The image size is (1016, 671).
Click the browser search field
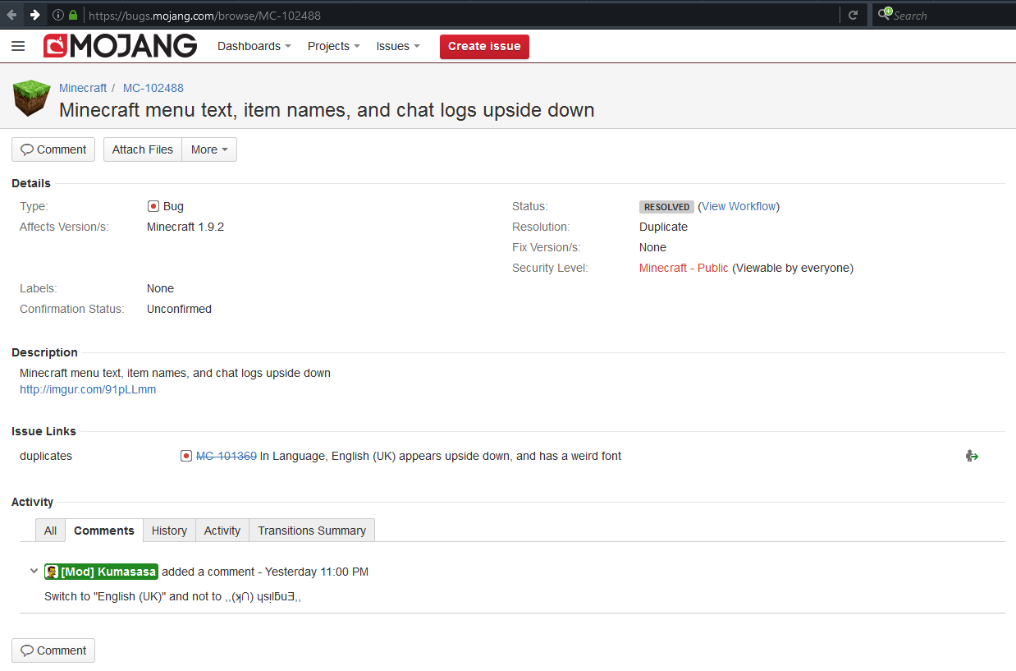pyautogui.click(x=944, y=15)
